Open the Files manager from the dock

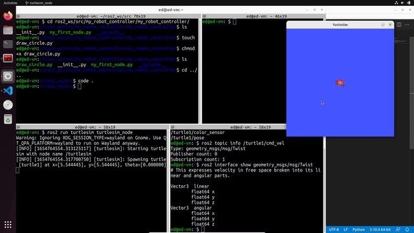8,30
